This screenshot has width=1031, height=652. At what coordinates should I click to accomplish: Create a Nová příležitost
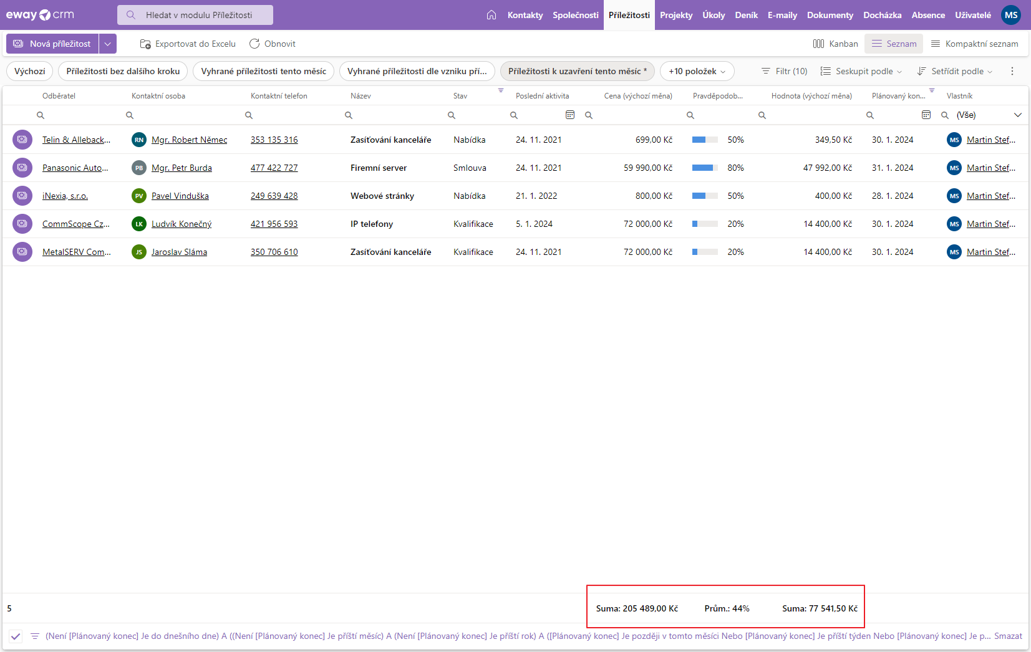[52, 44]
